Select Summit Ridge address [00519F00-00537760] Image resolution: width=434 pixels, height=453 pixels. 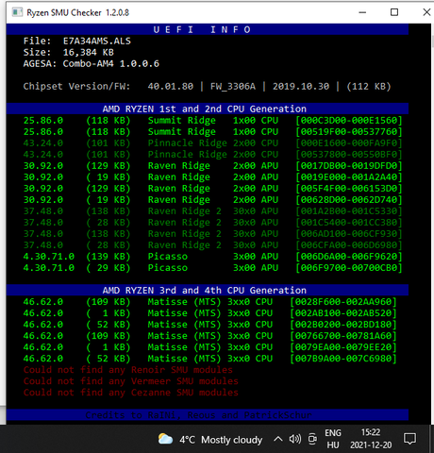(349, 132)
